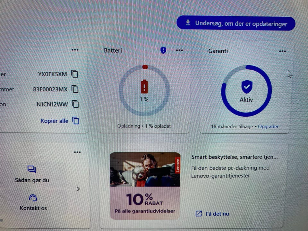This screenshot has width=308, height=231.
Task: Open the Sådan gør du chat icon
Action: [x=32, y=169]
